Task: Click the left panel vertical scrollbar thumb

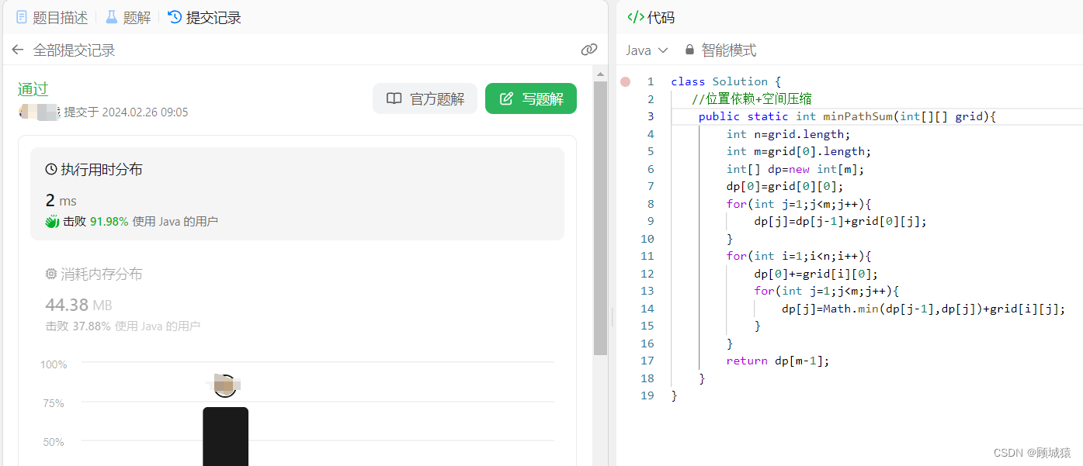Action: tap(600, 217)
